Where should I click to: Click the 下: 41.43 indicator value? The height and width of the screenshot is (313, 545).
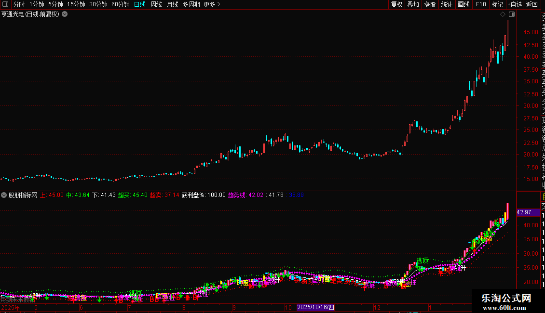[x=104, y=195]
